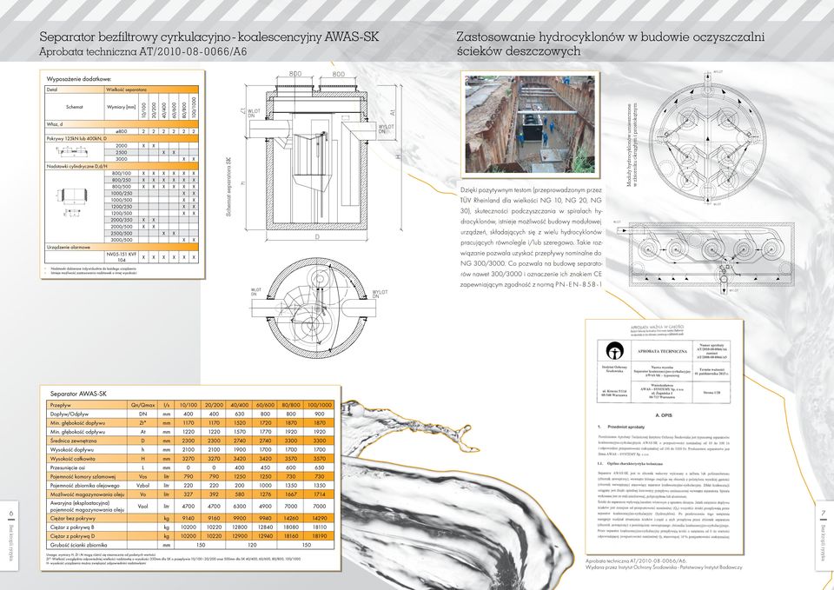Click the "Vzbol" symbol cell

[143, 486]
